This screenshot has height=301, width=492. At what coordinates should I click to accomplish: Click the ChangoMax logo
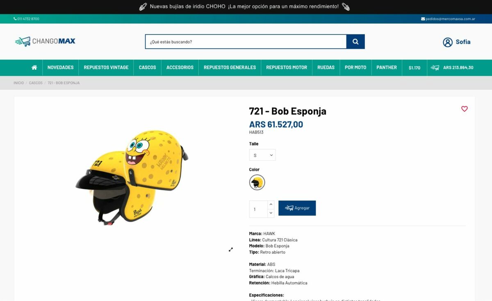click(x=45, y=41)
